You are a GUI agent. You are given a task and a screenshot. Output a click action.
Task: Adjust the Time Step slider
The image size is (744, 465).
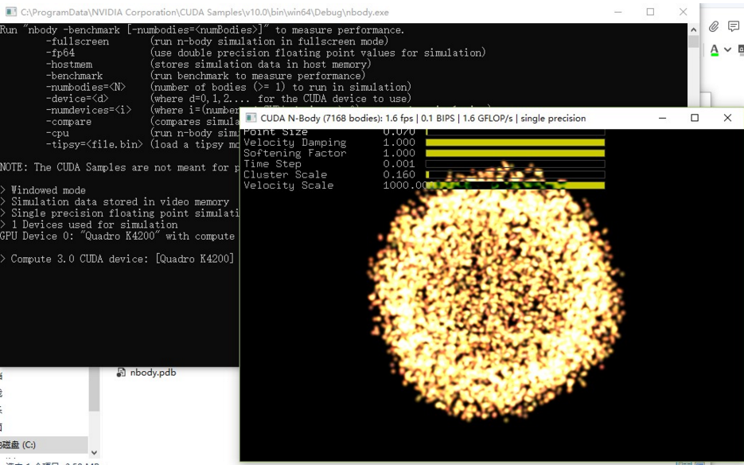pyautogui.click(x=516, y=164)
